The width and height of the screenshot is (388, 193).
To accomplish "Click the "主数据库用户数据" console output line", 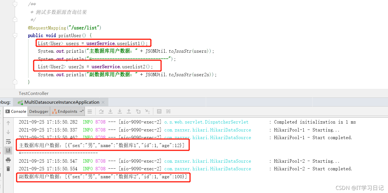I will point(102,146).
